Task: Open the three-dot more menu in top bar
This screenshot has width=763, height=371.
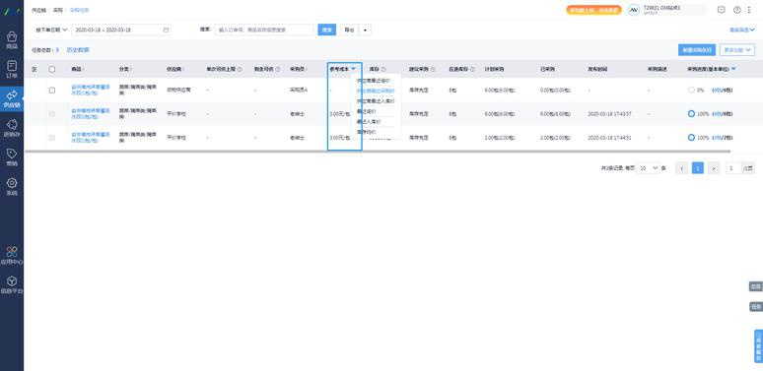Action: [749, 10]
